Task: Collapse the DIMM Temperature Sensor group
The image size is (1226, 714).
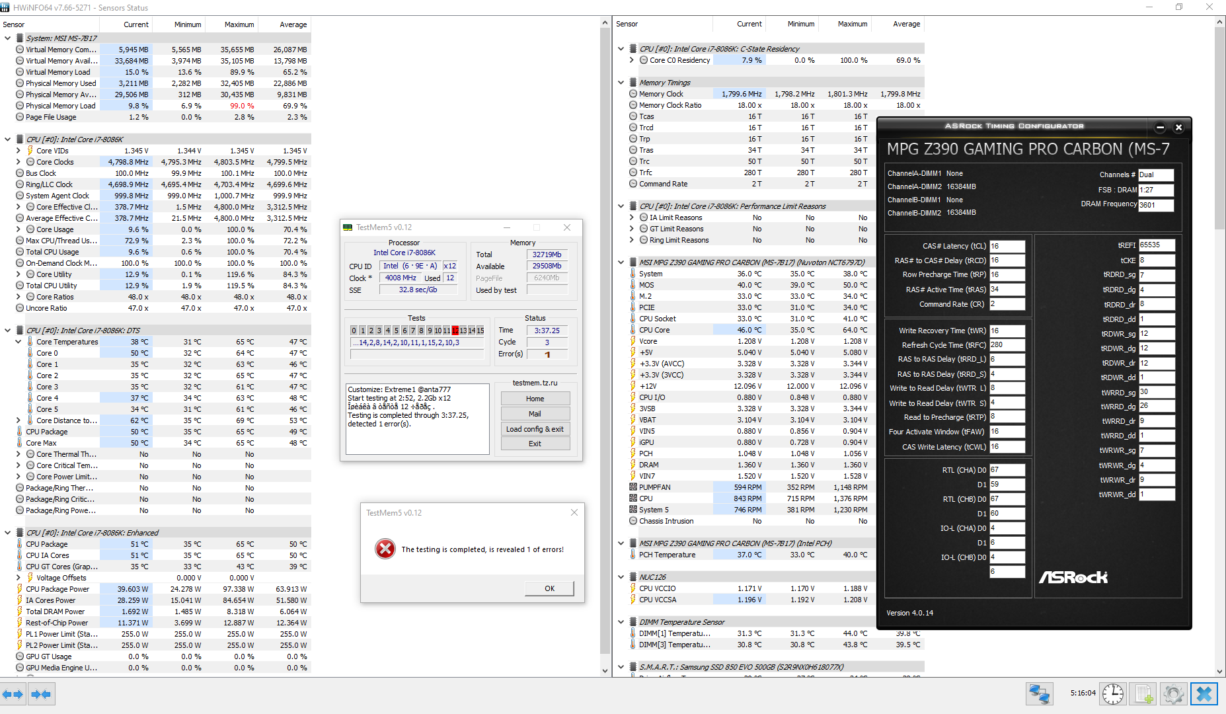Action: pyautogui.click(x=621, y=622)
